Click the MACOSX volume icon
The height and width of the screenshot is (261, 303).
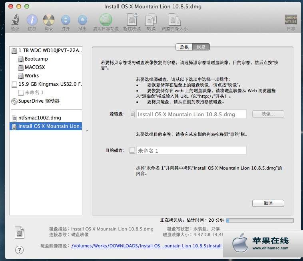coord(21,67)
